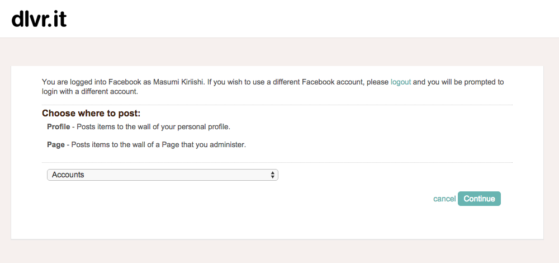Click the dotted separator above the heading

[277, 105]
